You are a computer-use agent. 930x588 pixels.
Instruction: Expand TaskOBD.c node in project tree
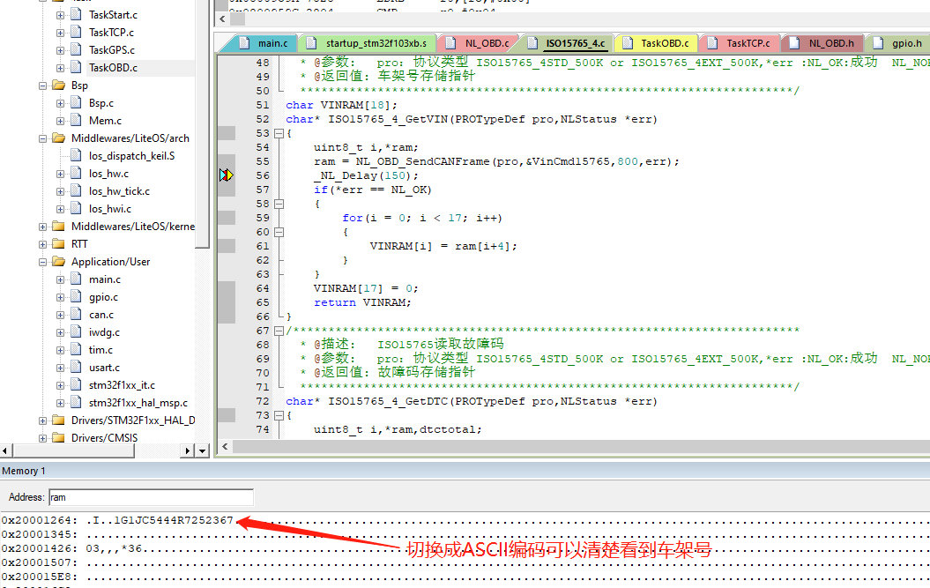point(61,68)
